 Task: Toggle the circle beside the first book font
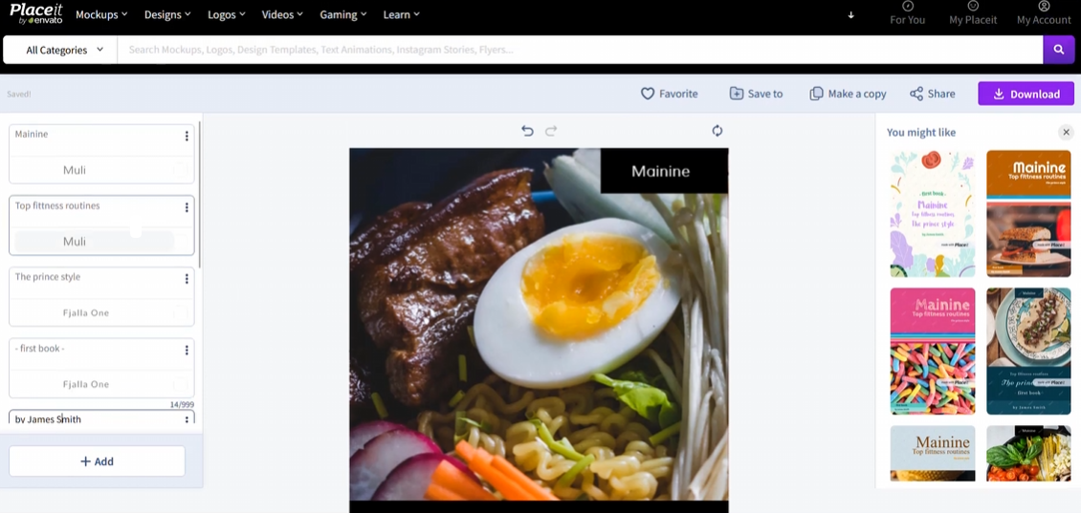(x=180, y=384)
